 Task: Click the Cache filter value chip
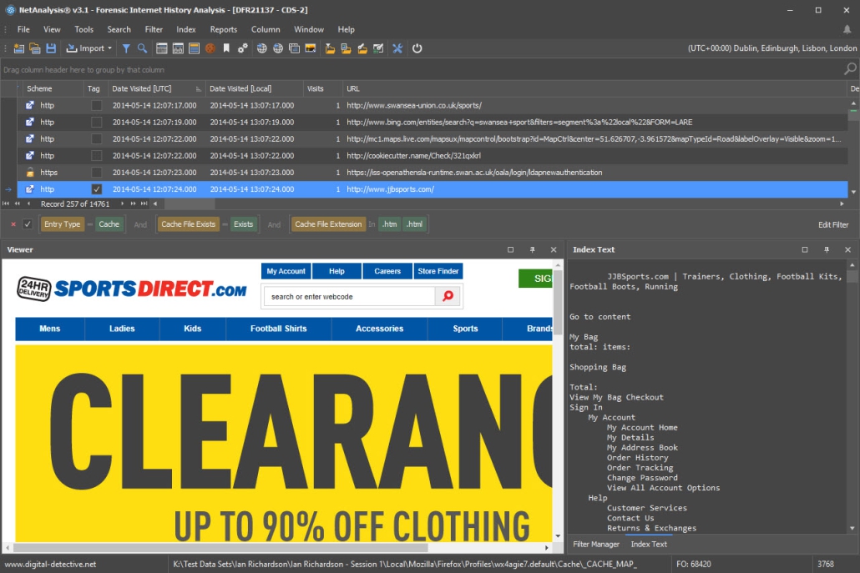[x=109, y=224]
